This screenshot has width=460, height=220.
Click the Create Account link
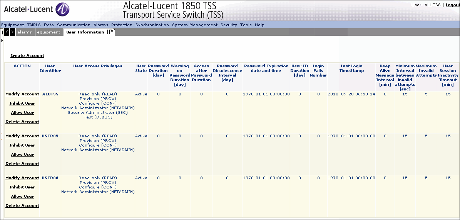[27, 56]
